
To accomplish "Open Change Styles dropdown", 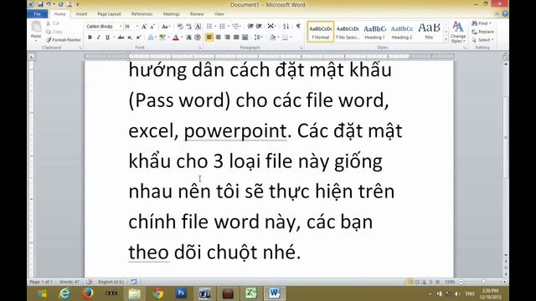I will click(458, 32).
